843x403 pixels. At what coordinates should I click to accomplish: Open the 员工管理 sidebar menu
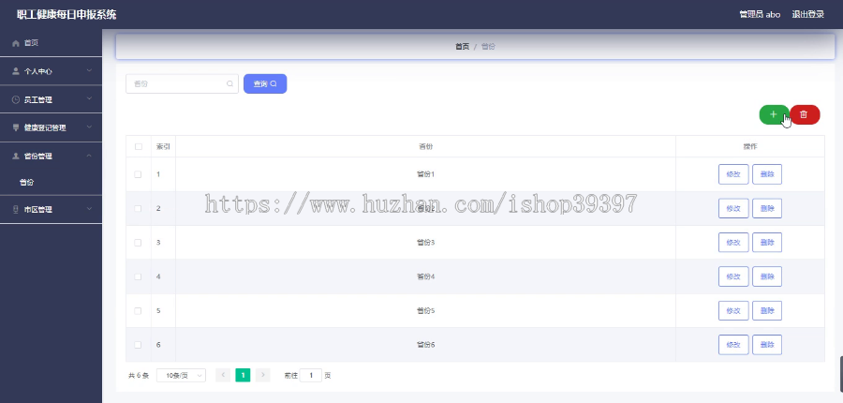[52, 99]
